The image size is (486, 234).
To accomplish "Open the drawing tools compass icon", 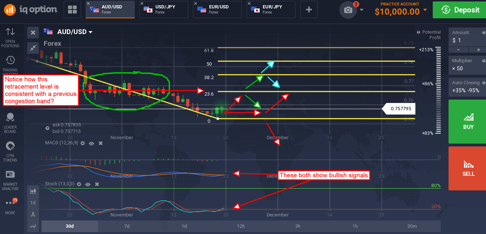I will [x=33, y=215].
